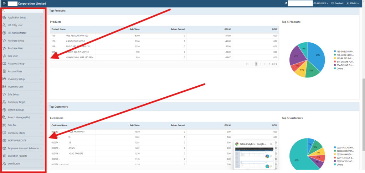Sort by Sale Value column in Products
Viewport: 365px width, 173px height.
(x=134, y=29)
